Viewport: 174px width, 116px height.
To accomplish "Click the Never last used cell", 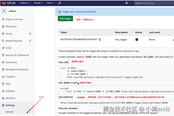I will 152,40.
